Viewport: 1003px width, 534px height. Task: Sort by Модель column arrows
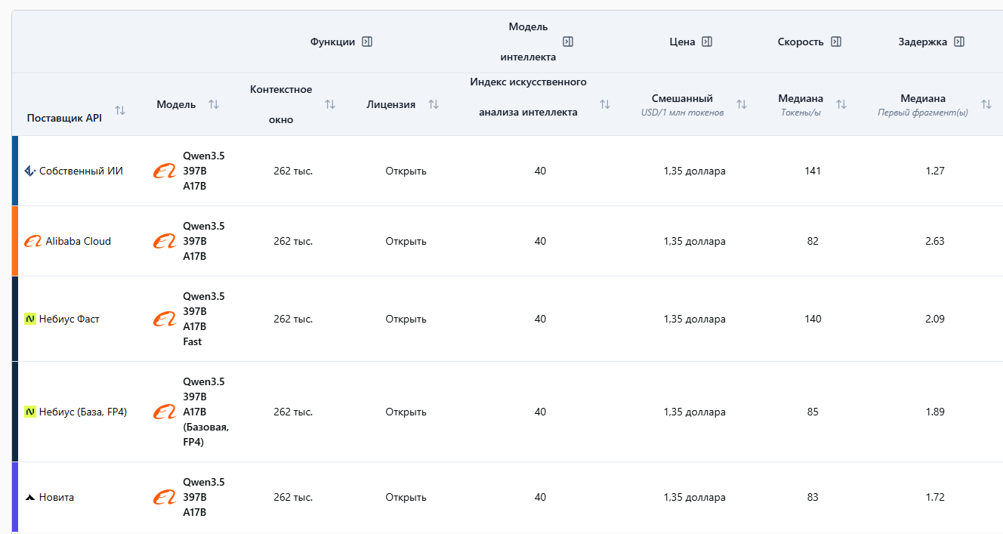point(214,104)
